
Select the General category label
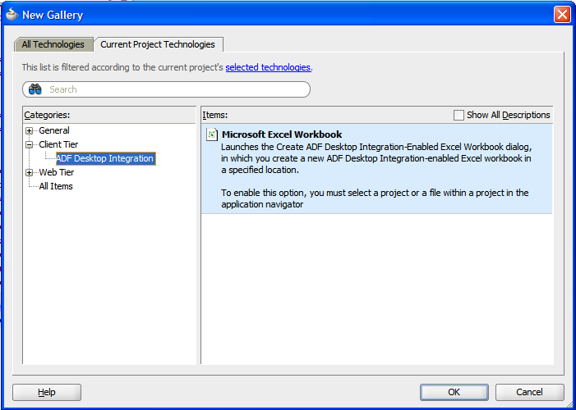(54, 130)
